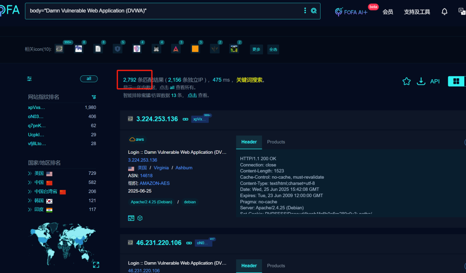The image size is (466, 273).
Task: Expand the 印度 country row
Action: click(x=30, y=210)
